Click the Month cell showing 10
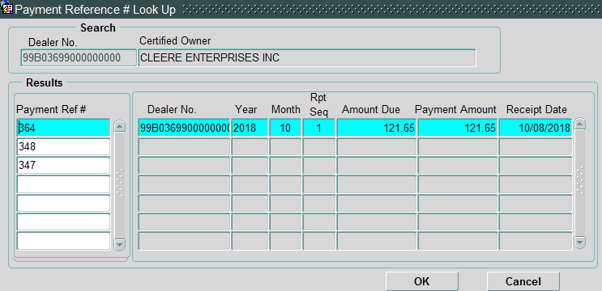602x291 pixels. 285,128
